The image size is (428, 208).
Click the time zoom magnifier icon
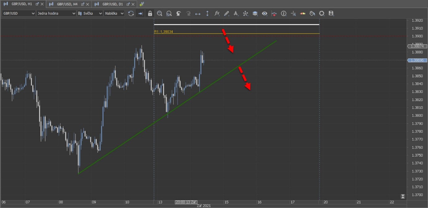(159, 13)
